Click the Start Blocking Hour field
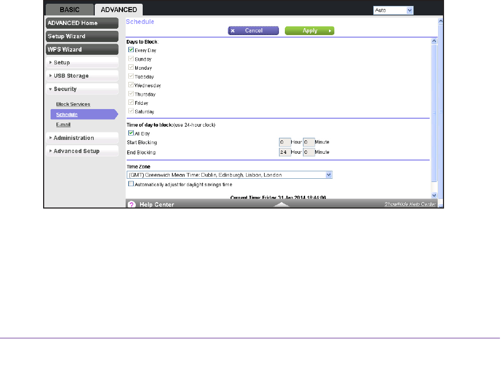This screenshot has width=501, height=374. [284, 143]
